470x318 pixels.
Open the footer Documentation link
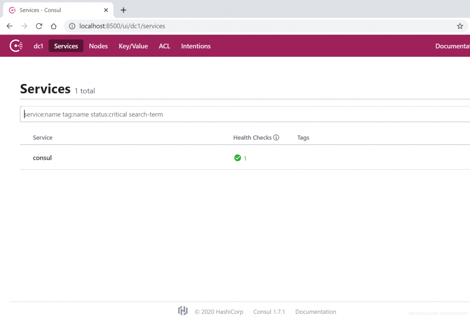coord(316,312)
